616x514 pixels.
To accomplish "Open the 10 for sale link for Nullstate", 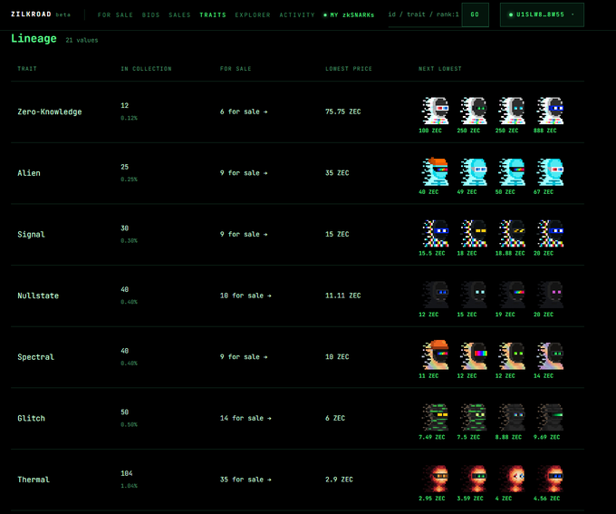I will click(245, 296).
